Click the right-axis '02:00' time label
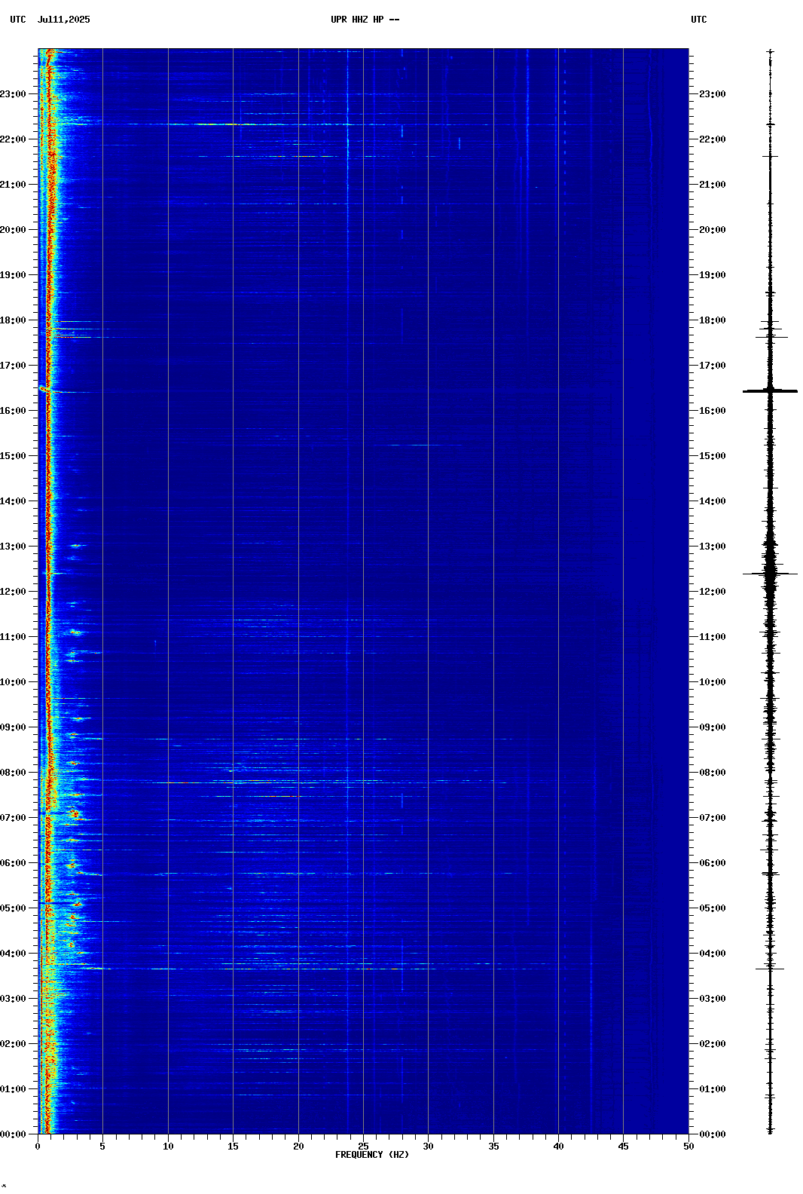Screen dimensions: 803x1194 pos(713,1044)
